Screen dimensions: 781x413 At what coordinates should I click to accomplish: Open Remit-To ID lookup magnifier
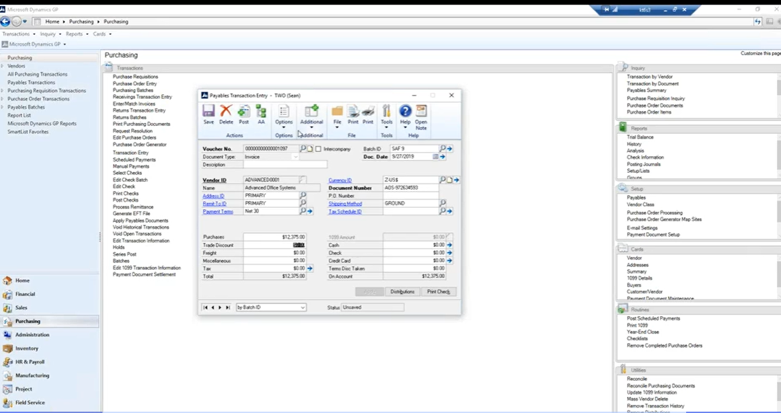[x=303, y=203]
